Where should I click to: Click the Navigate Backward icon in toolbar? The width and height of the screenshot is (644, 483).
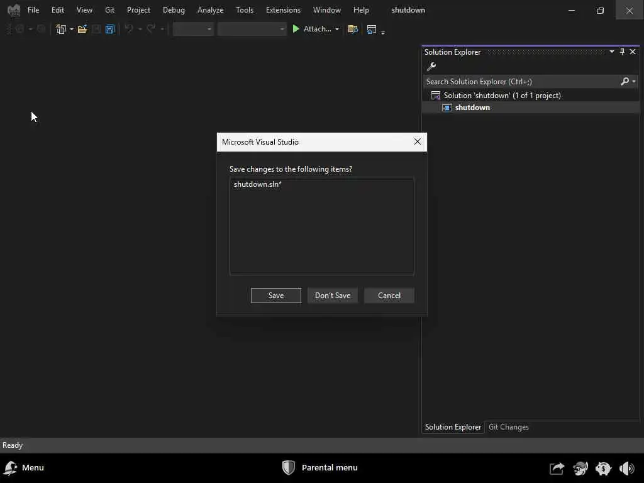click(x=19, y=29)
